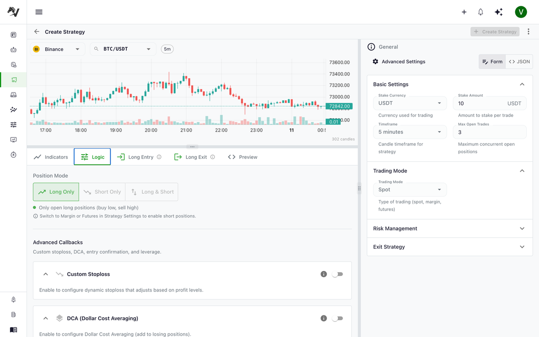
Task: Open the Timeframe 5 minutes dropdown
Action: click(410, 132)
